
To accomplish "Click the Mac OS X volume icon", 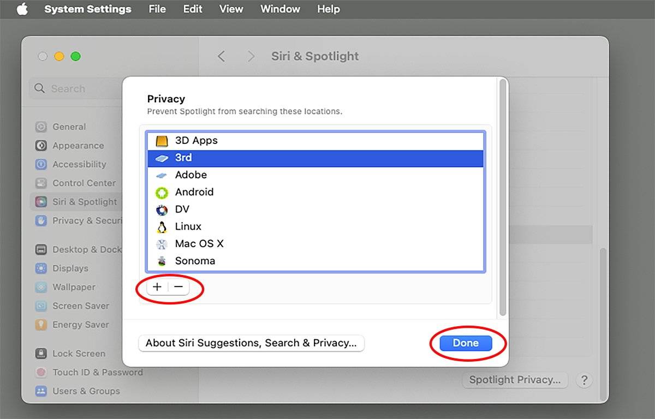I will tap(162, 244).
